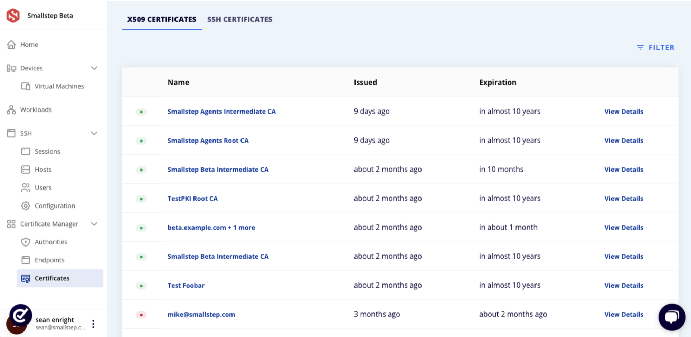Open the SSH Users page
The height and width of the screenshot is (337, 691).
click(43, 188)
